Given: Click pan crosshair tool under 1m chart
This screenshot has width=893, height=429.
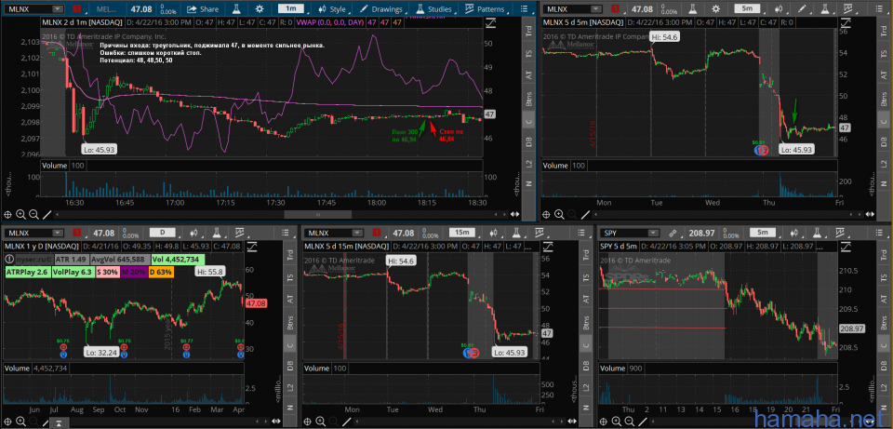Looking at the screenshot, I should coord(8,214).
